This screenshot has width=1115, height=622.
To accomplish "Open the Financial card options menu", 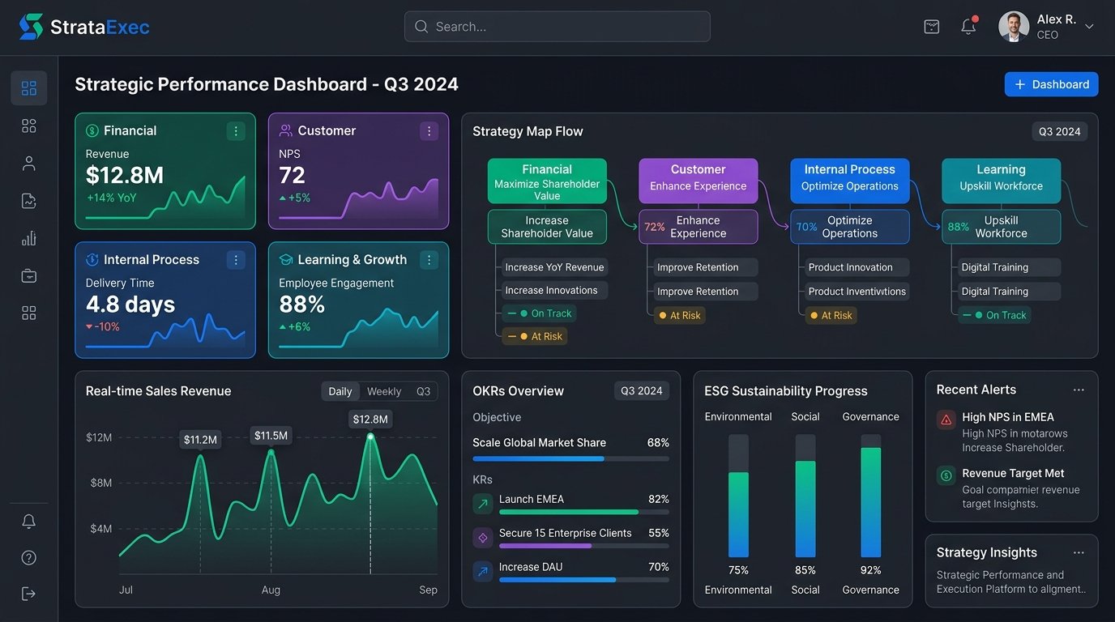I will pos(236,131).
